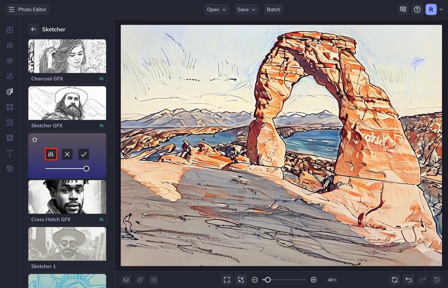Click the compare before/after icon
Image resolution: width=448 pixels, height=288 pixels.
[x=140, y=280]
